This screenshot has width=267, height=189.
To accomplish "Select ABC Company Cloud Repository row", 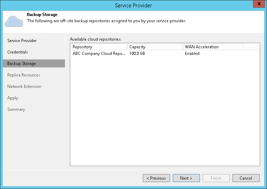I will (x=165, y=54).
